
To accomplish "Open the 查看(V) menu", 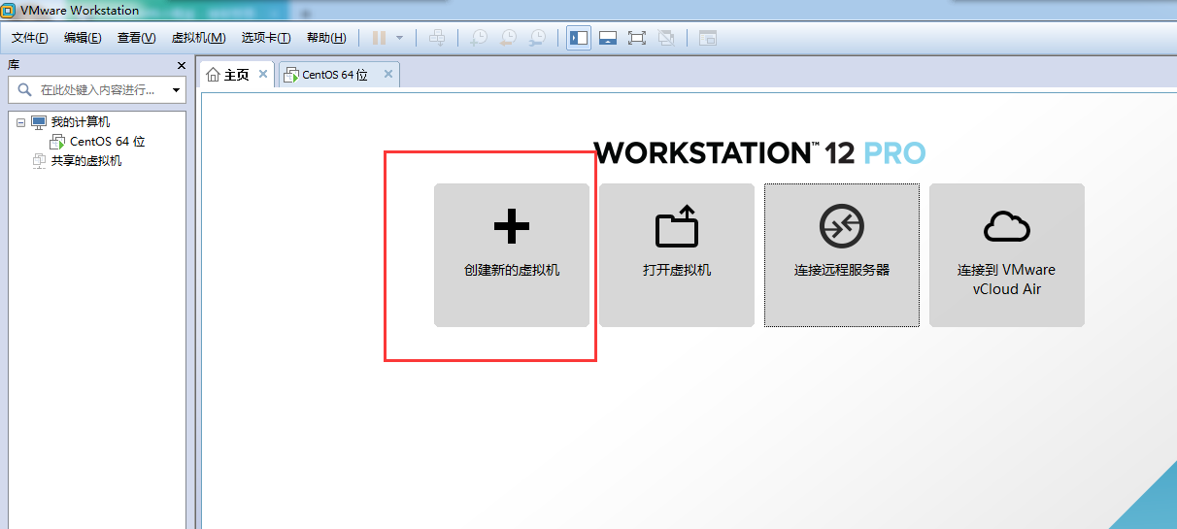I will tap(136, 38).
